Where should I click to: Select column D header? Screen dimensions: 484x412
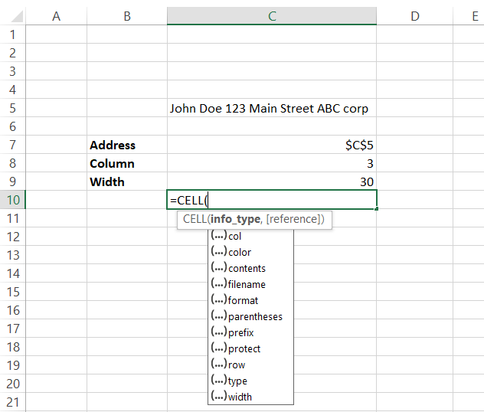414,15
